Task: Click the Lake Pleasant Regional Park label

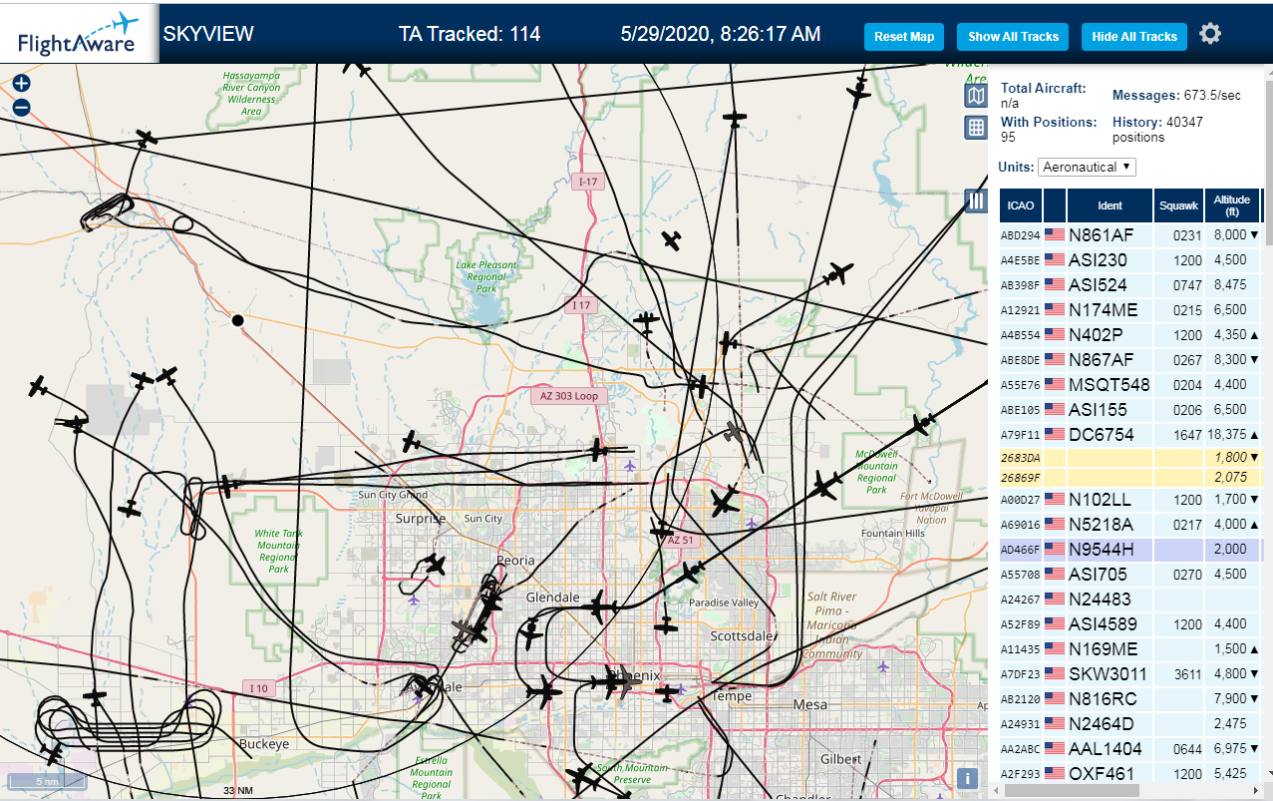Action: [x=487, y=276]
